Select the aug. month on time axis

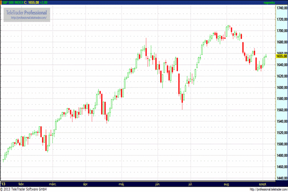228,184
